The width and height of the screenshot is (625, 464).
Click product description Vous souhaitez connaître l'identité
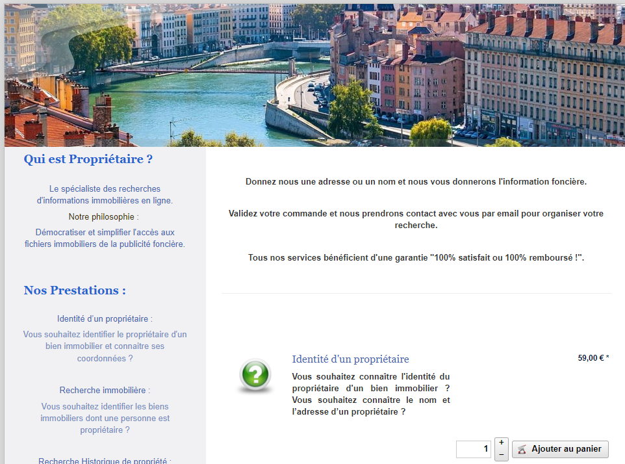click(371, 394)
